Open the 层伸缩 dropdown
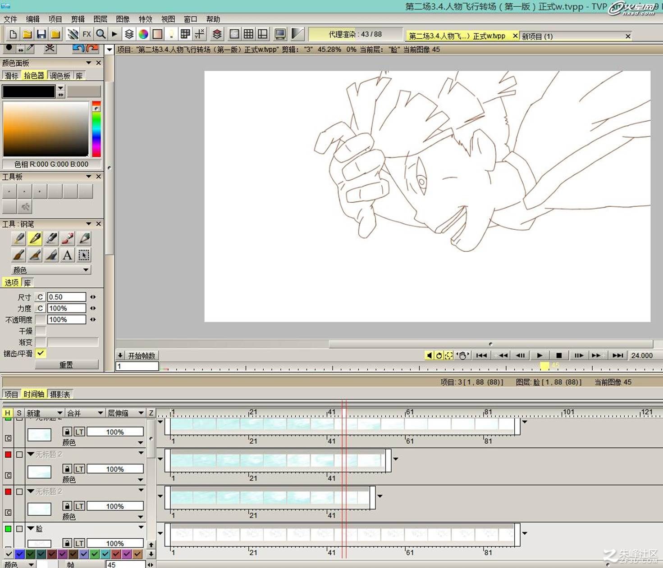 pyautogui.click(x=126, y=413)
